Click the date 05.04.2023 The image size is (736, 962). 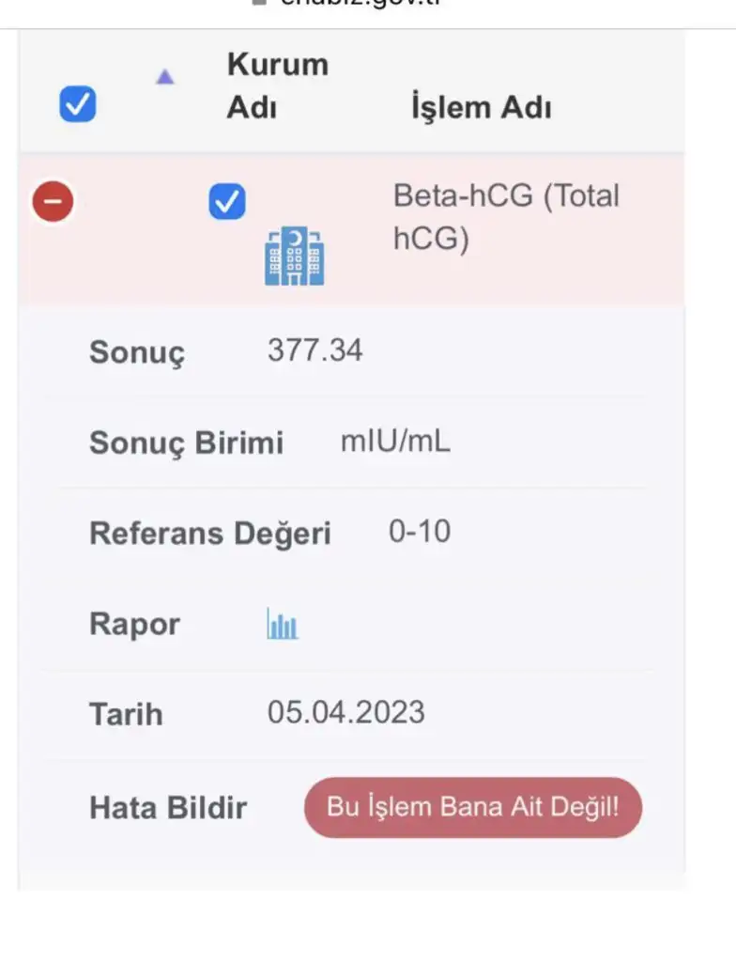345,712
